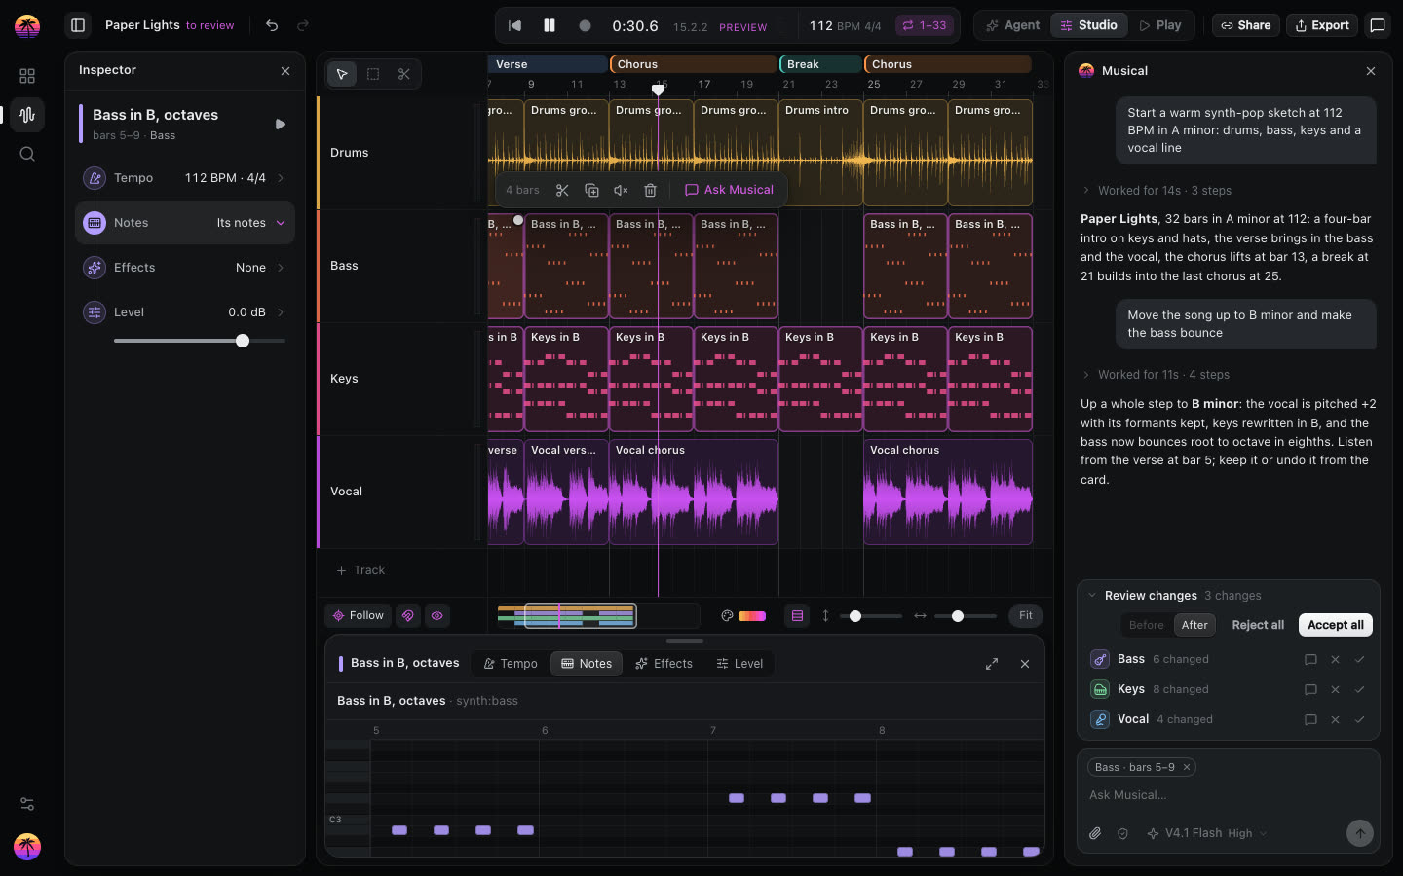Image resolution: width=1403 pixels, height=876 pixels.
Task: Click the Level slider handle in Inspector
Action: (x=243, y=341)
